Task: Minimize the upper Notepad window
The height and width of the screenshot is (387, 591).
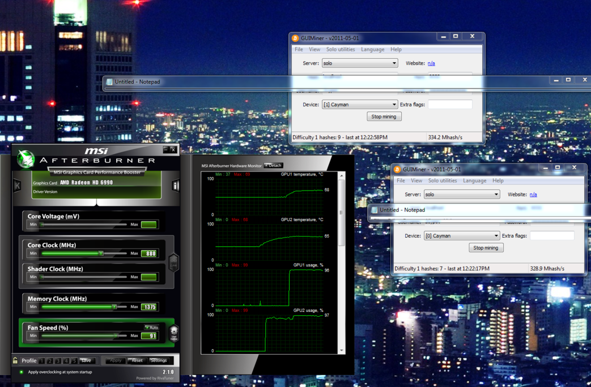Action: coord(556,80)
